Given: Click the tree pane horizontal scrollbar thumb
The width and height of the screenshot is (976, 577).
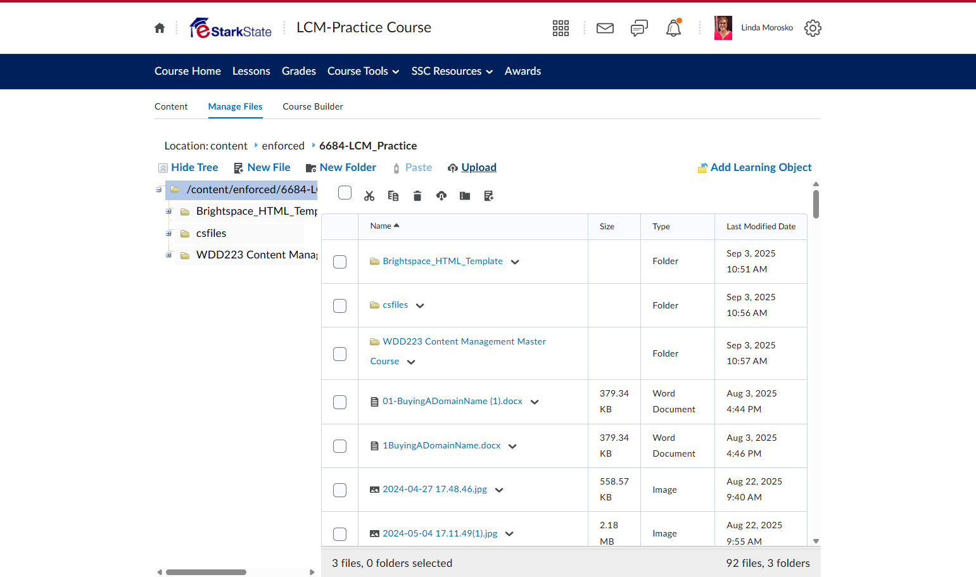Looking at the screenshot, I should 206,572.
